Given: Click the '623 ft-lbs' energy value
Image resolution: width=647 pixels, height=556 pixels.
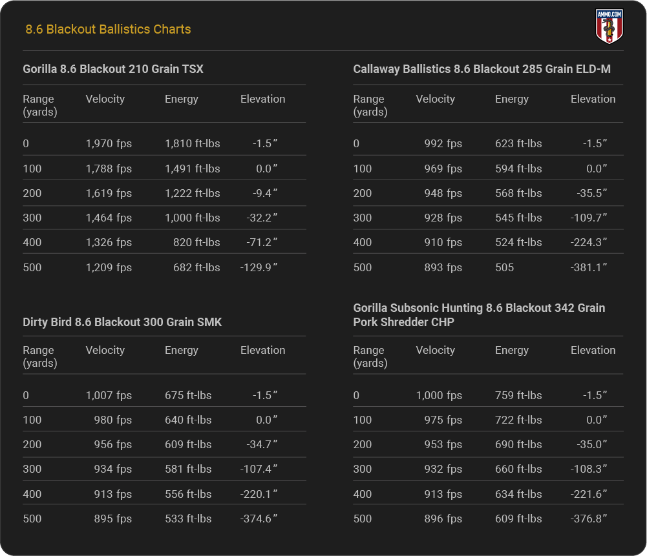Looking at the screenshot, I should [x=518, y=143].
